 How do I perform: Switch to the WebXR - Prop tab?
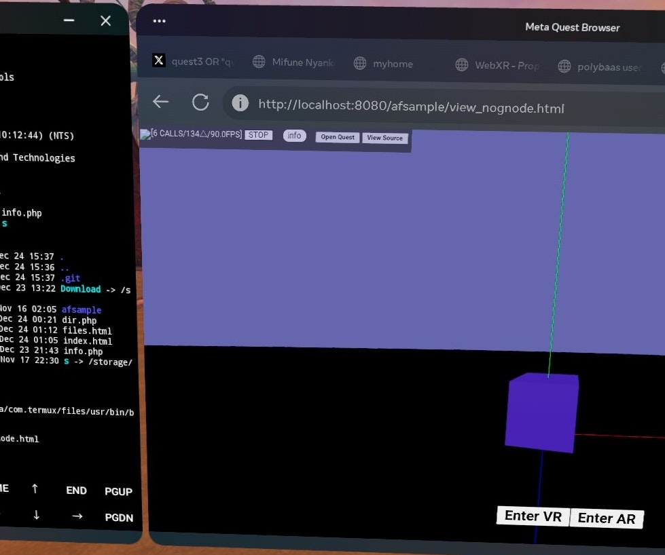coord(497,65)
